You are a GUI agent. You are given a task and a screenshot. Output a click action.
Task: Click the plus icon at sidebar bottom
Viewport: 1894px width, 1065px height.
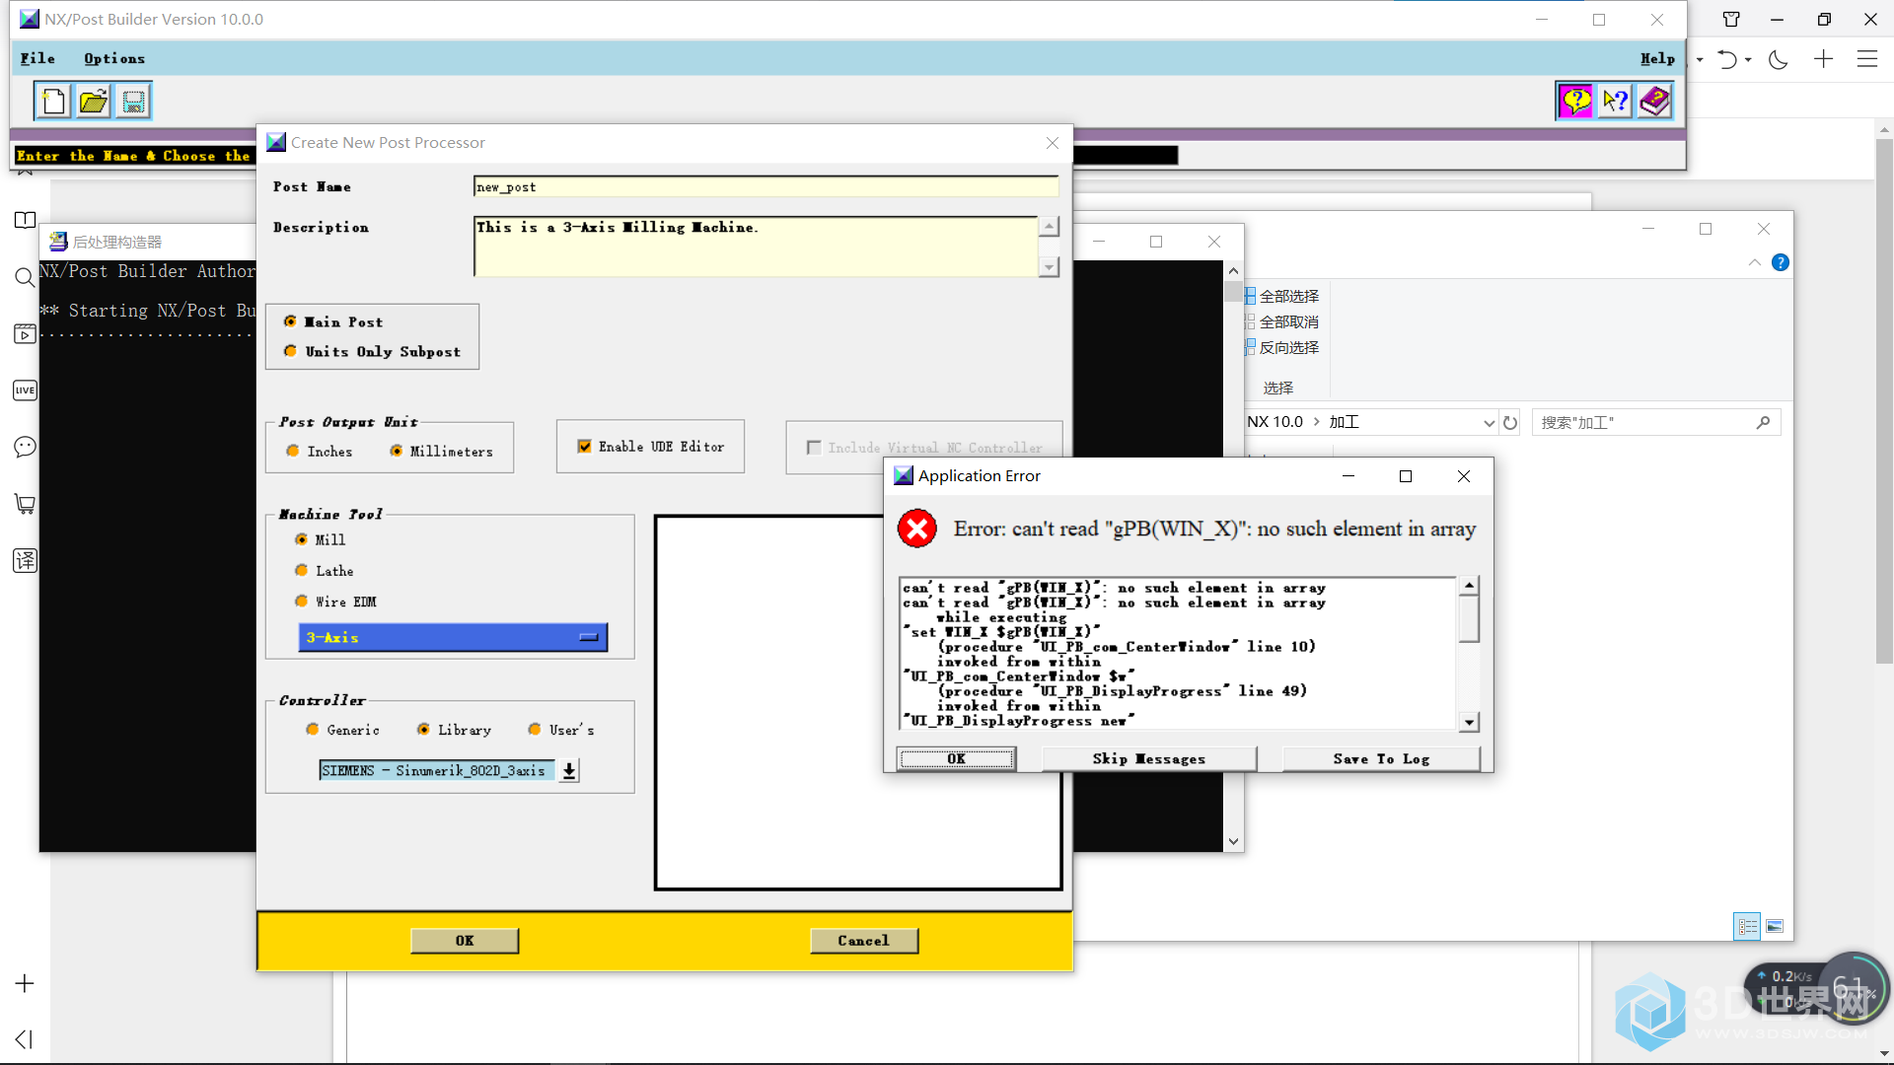(25, 983)
